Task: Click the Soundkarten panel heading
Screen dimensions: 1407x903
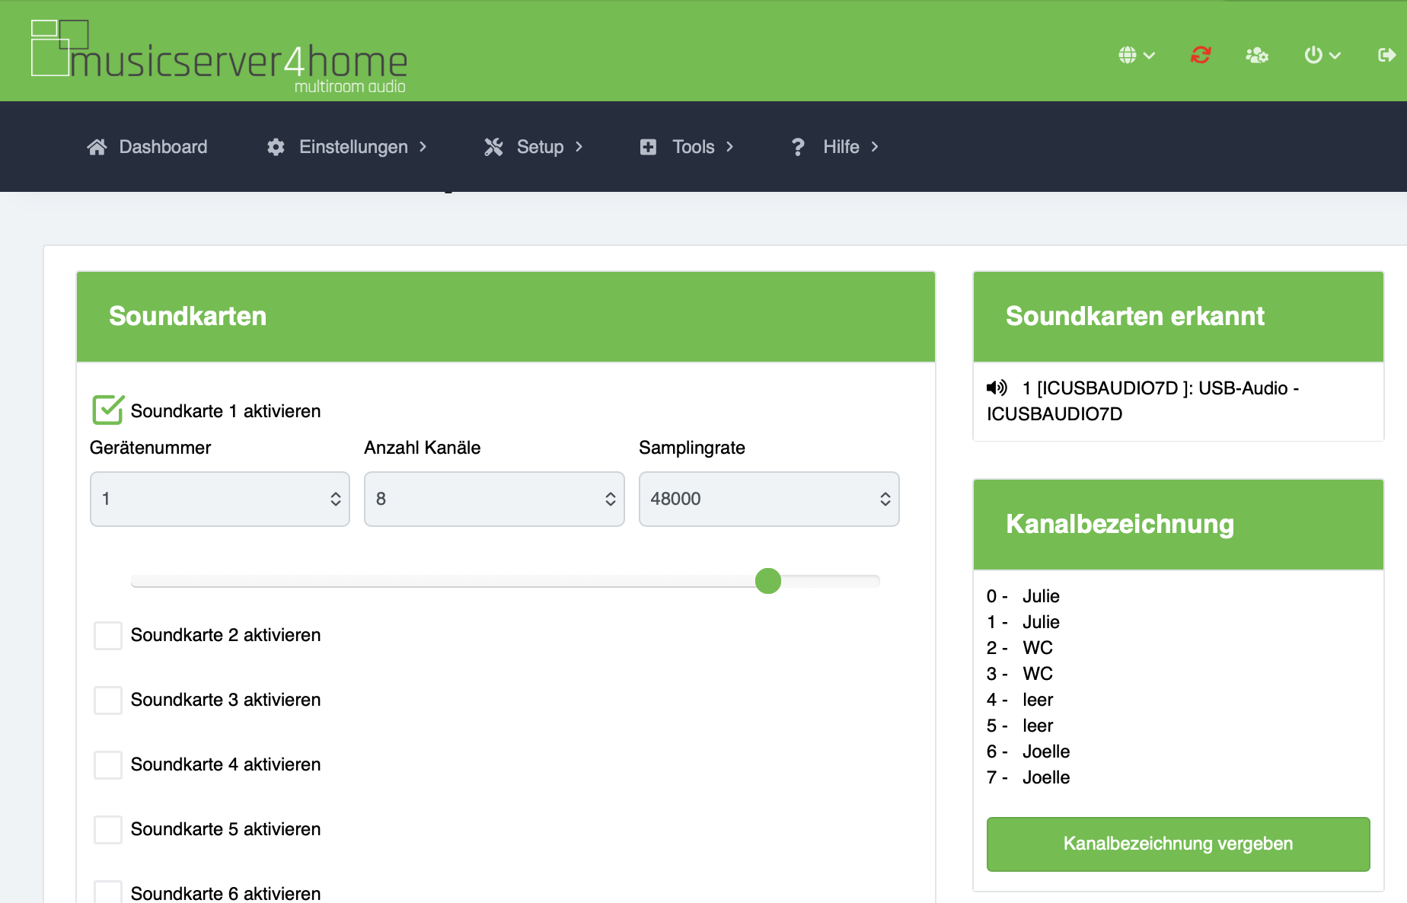Action: pos(188,316)
